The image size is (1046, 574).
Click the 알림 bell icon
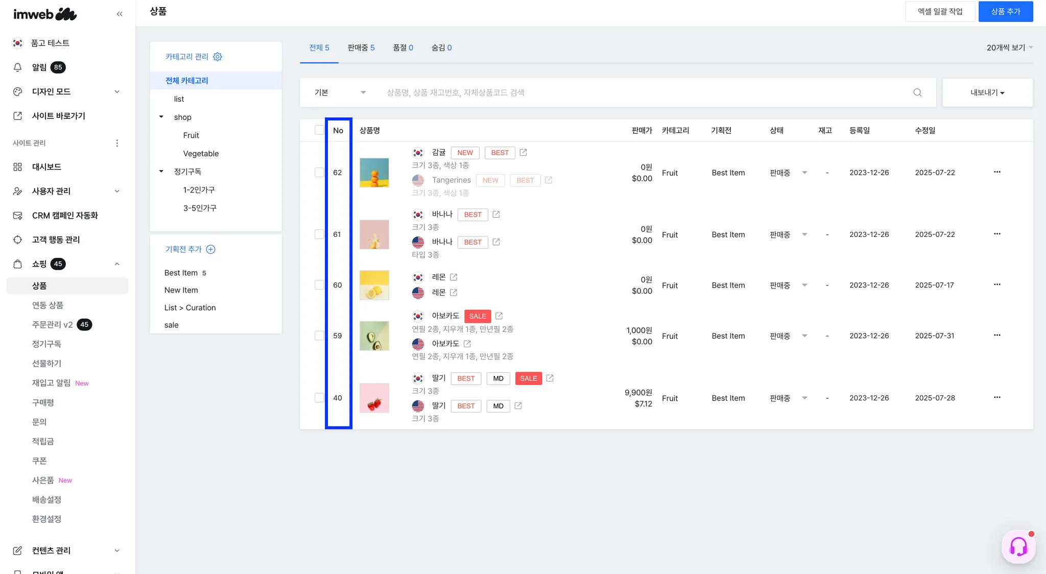tap(18, 67)
